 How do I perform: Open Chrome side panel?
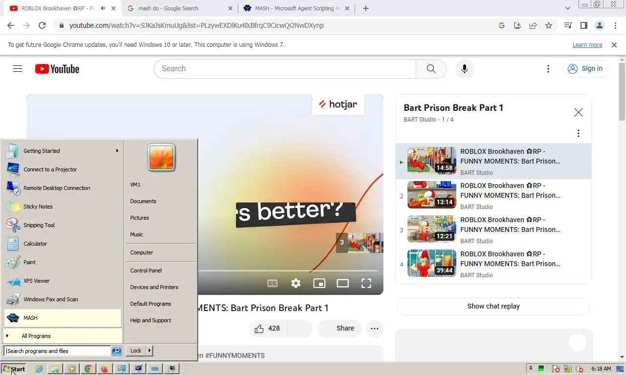(x=584, y=25)
